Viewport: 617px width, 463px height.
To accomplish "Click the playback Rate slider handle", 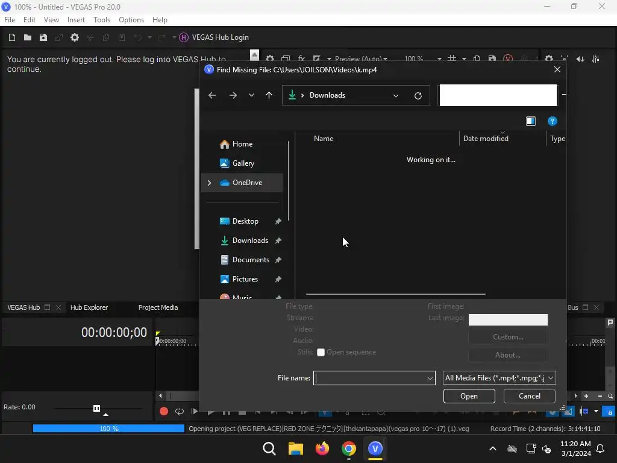I will [97, 408].
